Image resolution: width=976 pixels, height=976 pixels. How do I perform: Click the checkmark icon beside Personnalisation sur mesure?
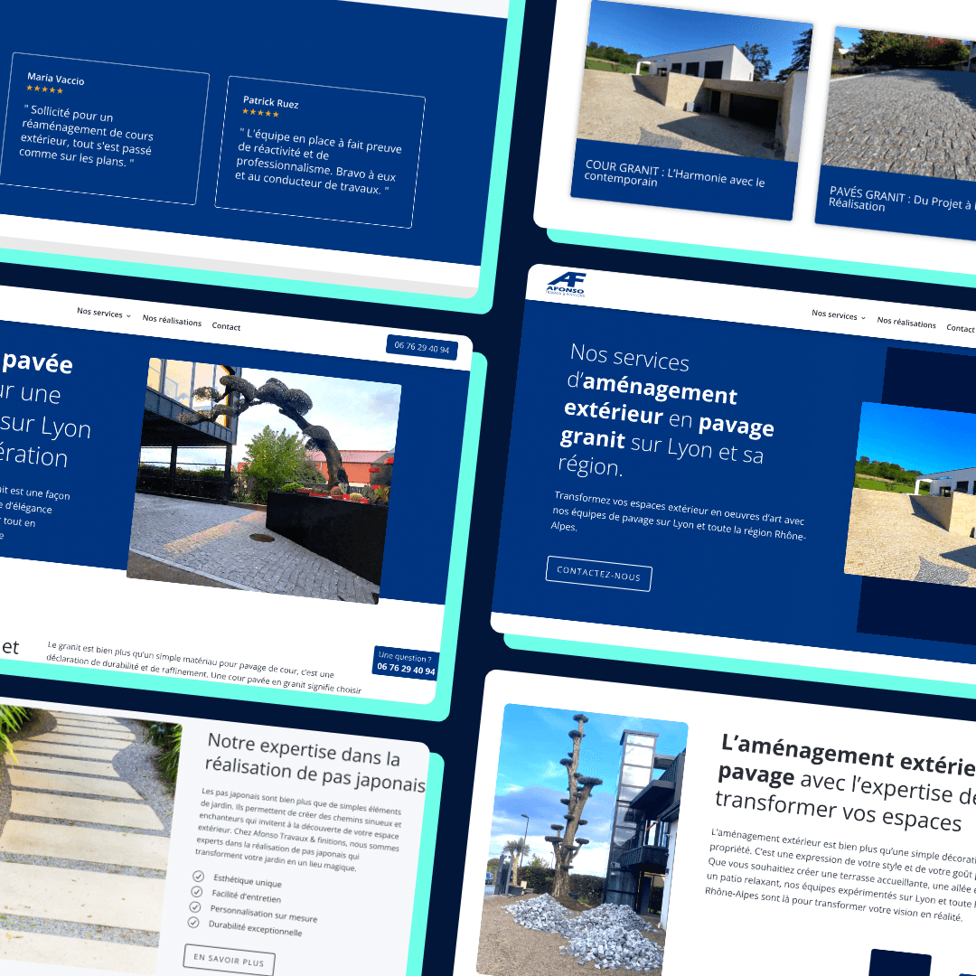(195, 907)
